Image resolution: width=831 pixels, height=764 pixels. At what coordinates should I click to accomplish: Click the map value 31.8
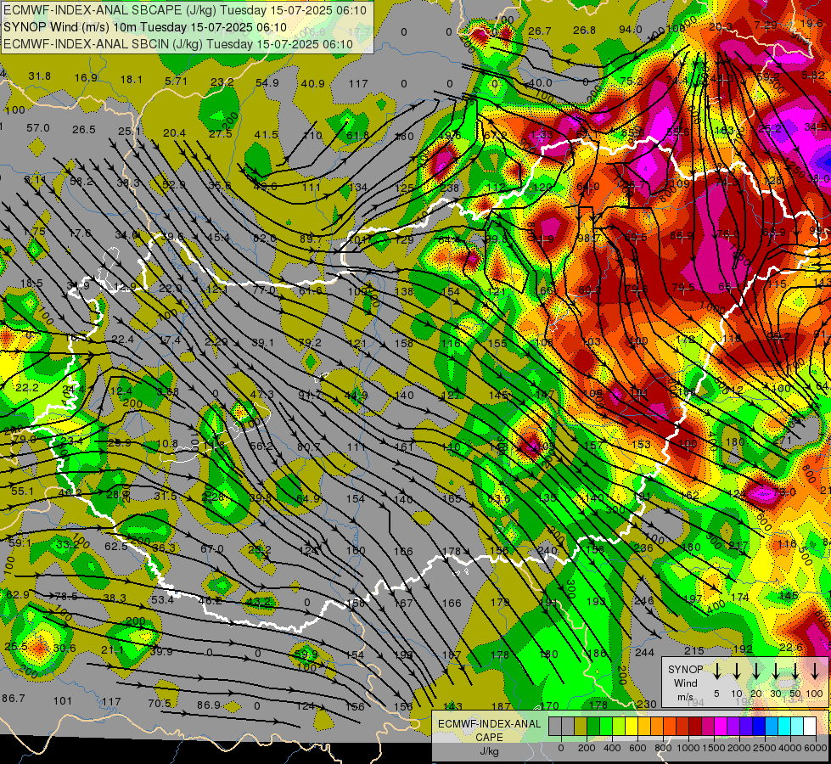(x=39, y=76)
